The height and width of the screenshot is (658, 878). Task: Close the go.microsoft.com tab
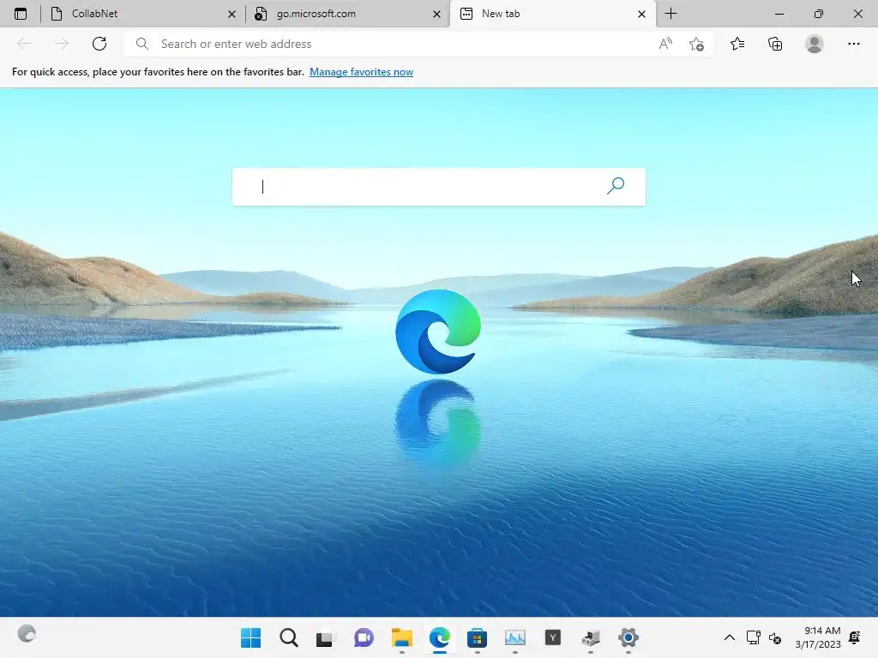point(436,14)
